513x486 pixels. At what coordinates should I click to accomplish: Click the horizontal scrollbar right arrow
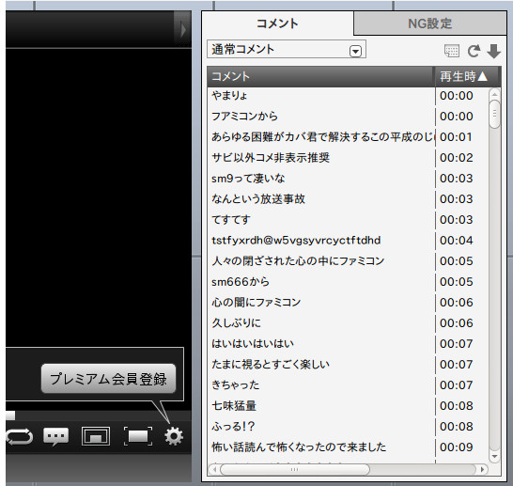point(482,470)
